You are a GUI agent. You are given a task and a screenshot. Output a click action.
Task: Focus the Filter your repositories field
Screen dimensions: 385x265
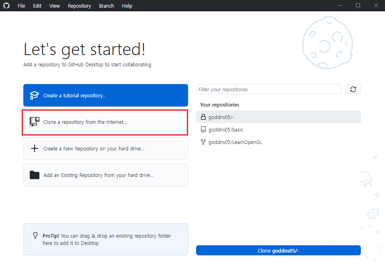[x=268, y=89]
